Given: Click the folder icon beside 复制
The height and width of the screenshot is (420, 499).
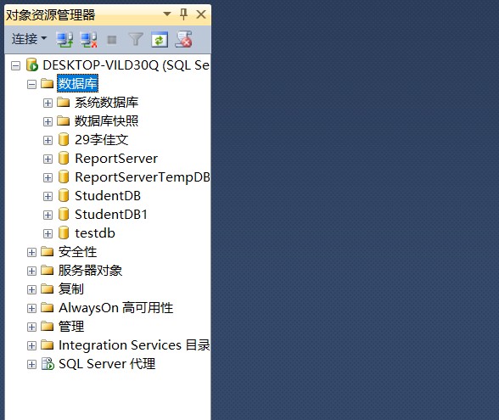Looking at the screenshot, I should [48, 288].
